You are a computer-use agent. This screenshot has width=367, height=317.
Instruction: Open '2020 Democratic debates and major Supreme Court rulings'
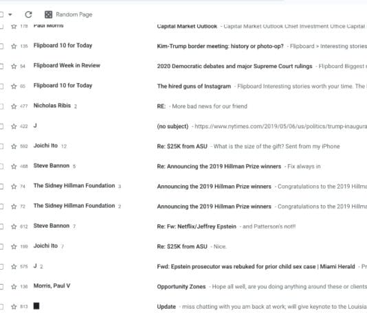pos(234,67)
